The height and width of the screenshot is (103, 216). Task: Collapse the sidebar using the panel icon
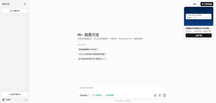click(x=25, y=4)
